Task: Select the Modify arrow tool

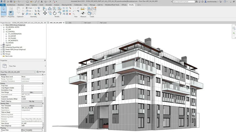Action: [3, 11]
